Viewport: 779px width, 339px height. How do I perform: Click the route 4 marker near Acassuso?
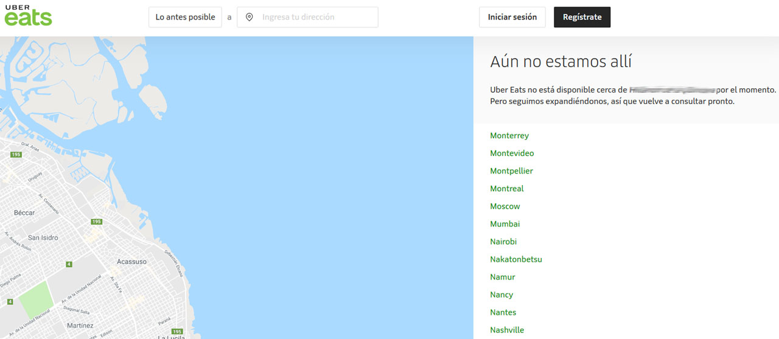pyautogui.click(x=69, y=264)
